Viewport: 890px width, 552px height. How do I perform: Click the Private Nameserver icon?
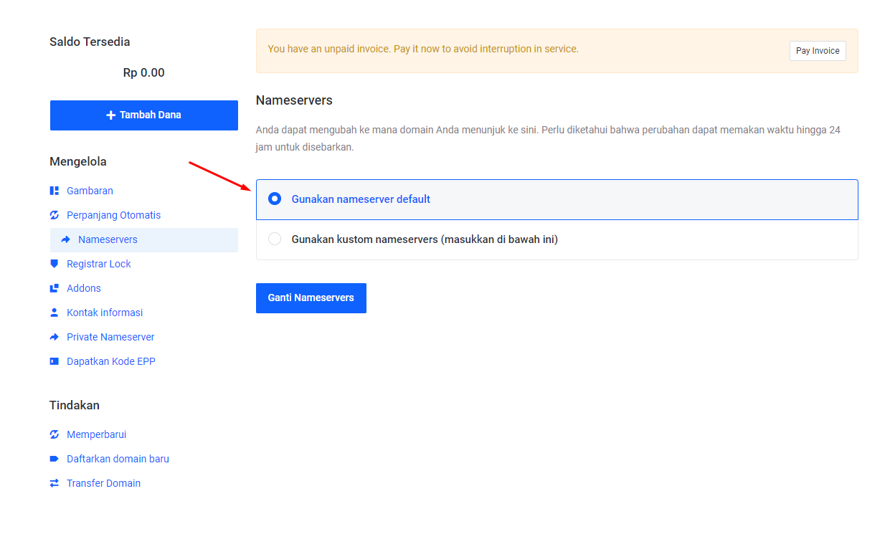(x=55, y=337)
